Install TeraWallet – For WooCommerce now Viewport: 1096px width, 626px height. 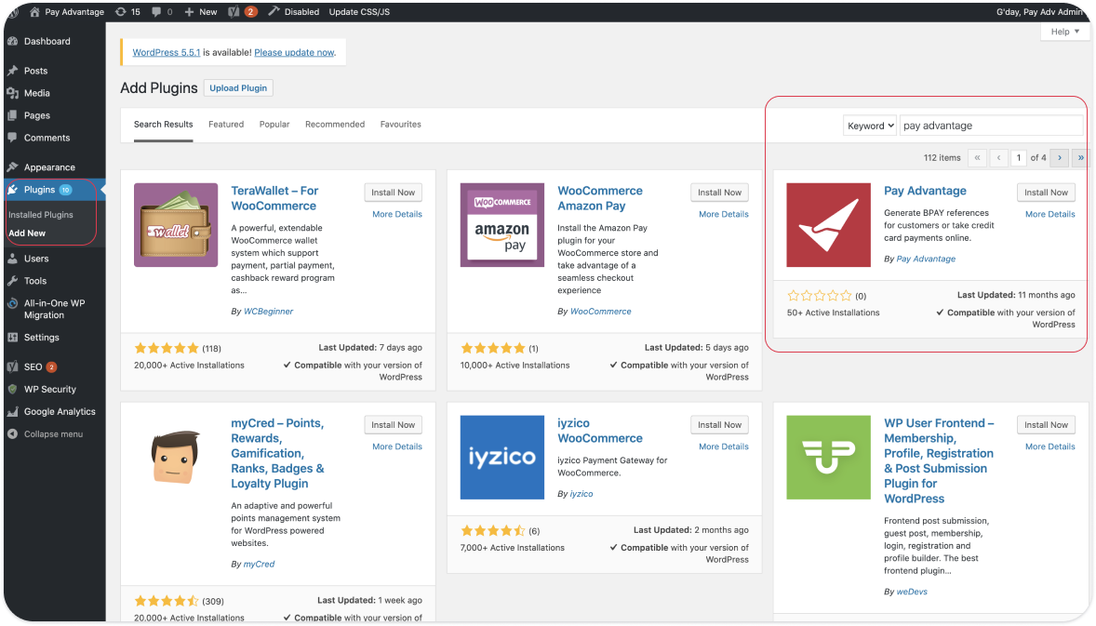coord(393,193)
